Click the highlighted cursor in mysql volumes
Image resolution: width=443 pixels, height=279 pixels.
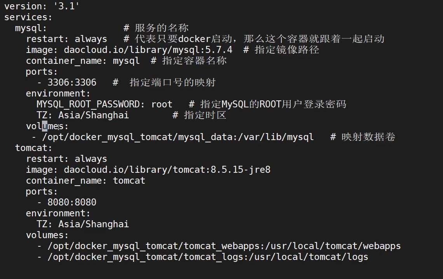45,126
